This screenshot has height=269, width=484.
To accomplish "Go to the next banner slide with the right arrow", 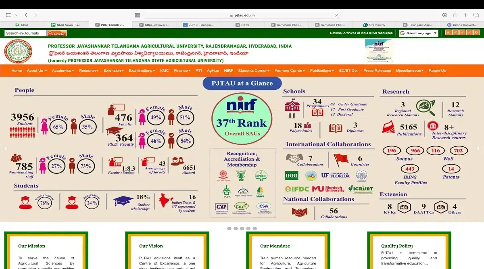I will (478, 148).
